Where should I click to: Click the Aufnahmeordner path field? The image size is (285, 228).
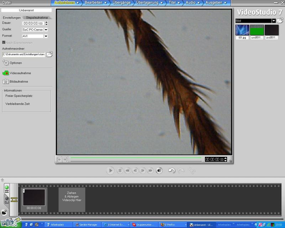24,54
